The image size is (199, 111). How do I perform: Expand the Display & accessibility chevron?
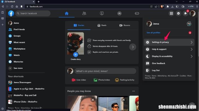[192, 56]
